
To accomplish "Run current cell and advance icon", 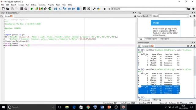I will coord(41,9).
